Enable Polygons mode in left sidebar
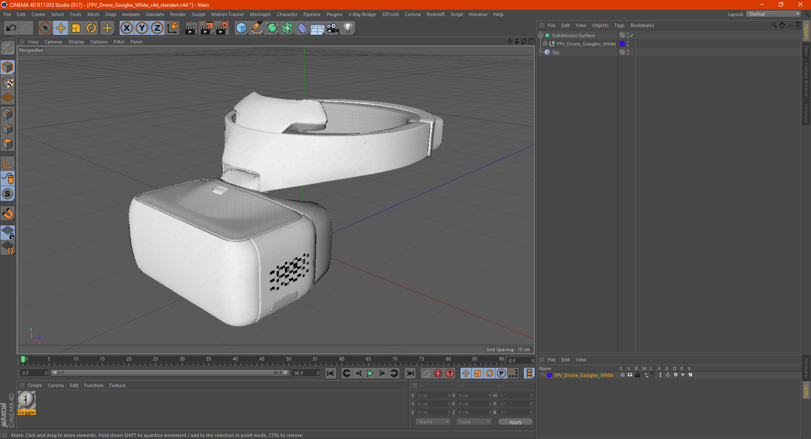Viewport: 811px width, 439px height. click(x=8, y=144)
